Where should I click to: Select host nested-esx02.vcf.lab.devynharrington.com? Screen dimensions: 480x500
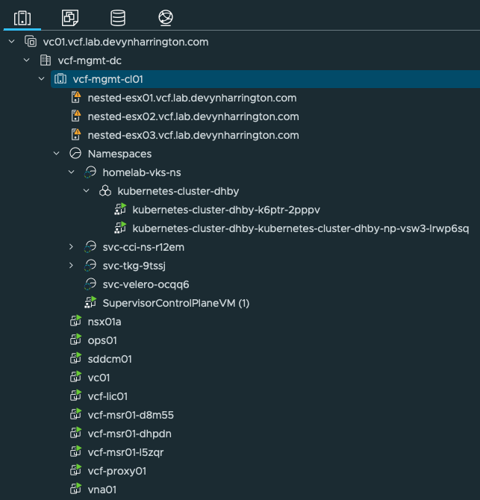tap(193, 116)
